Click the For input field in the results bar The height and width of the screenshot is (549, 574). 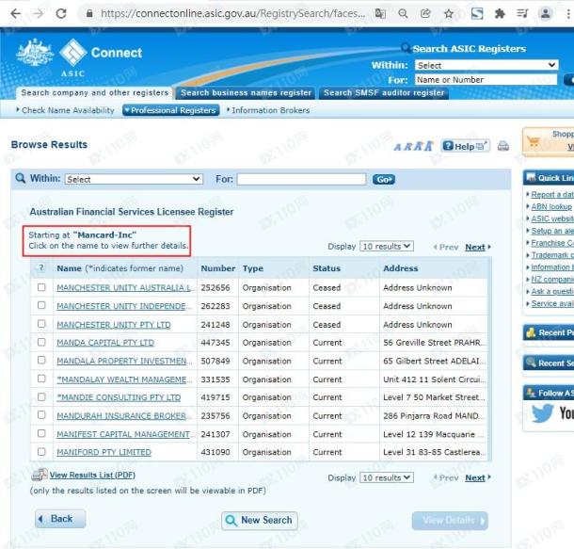301,179
